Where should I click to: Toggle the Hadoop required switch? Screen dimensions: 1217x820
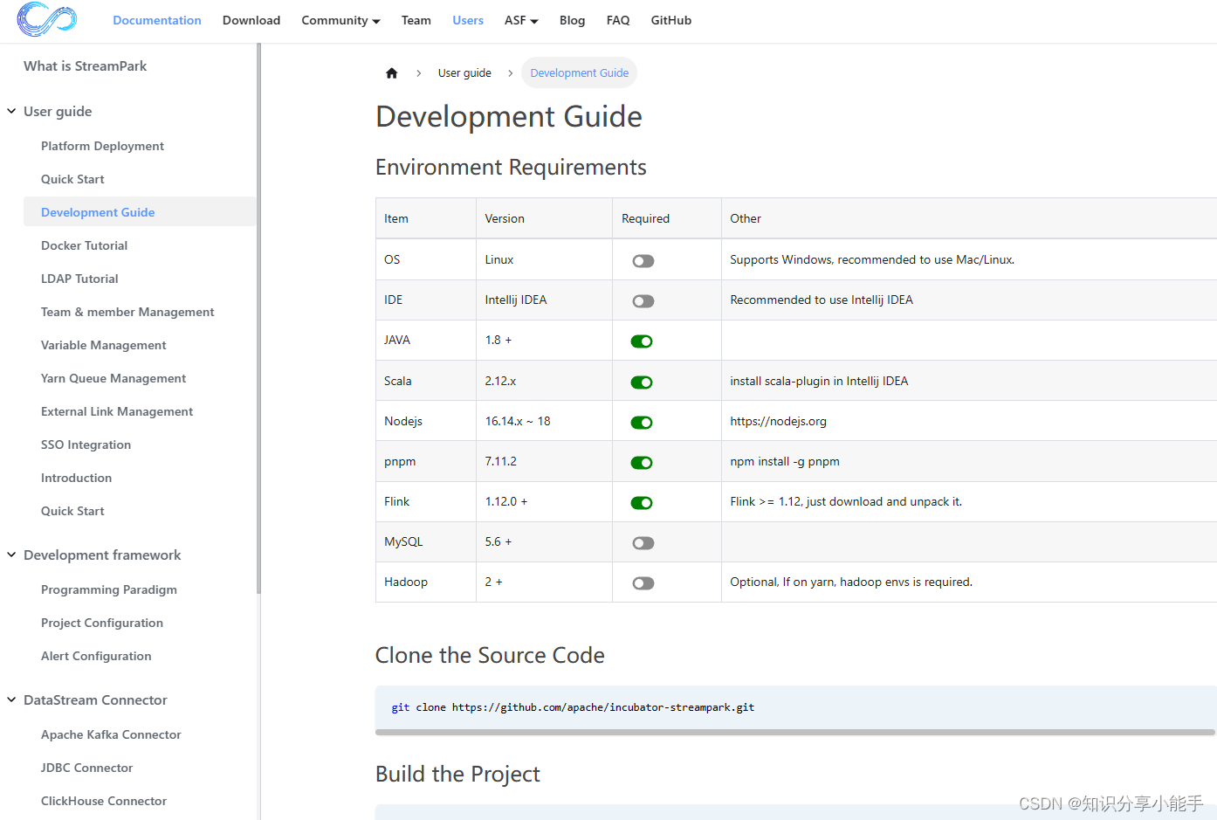pos(643,583)
